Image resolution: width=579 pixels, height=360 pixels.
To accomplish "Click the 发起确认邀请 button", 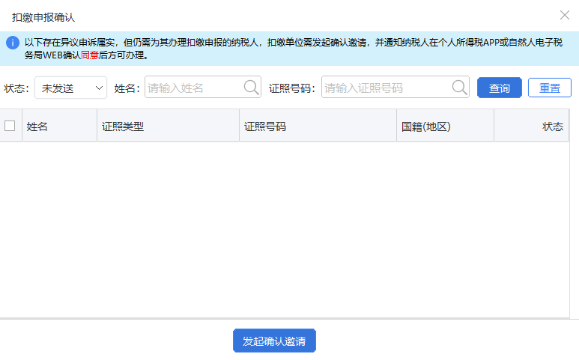I will (274, 341).
